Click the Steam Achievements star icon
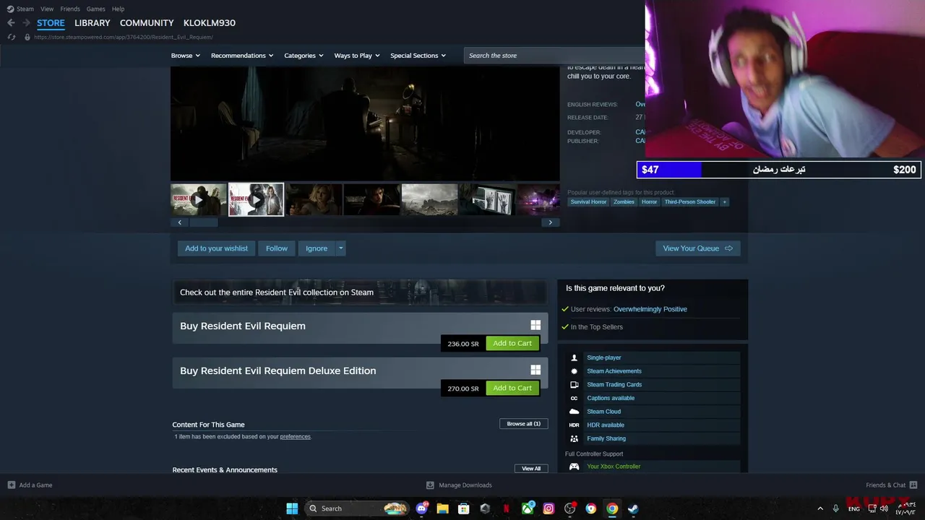The width and height of the screenshot is (925, 520). 575,371
